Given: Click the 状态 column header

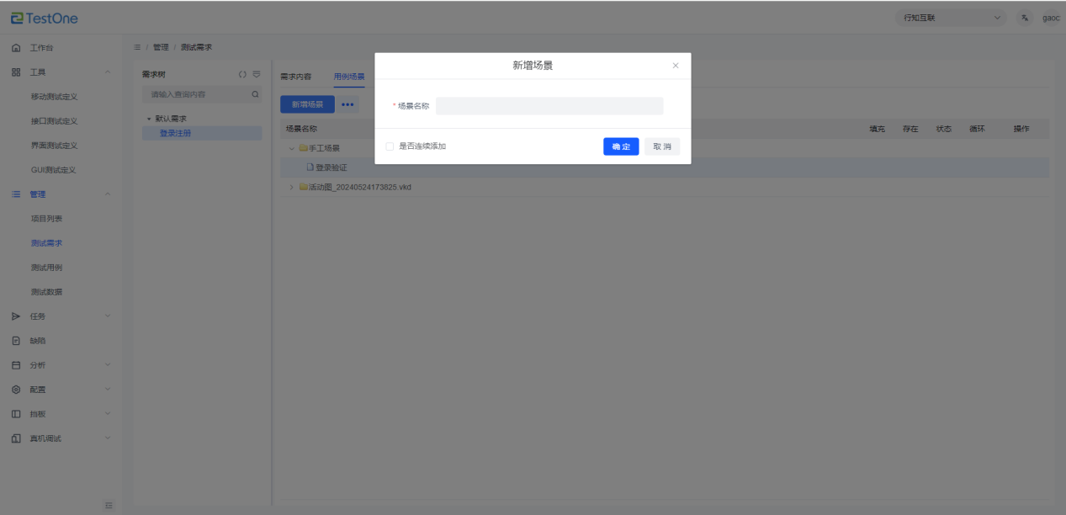Looking at the screenshot, I should 943,129.
